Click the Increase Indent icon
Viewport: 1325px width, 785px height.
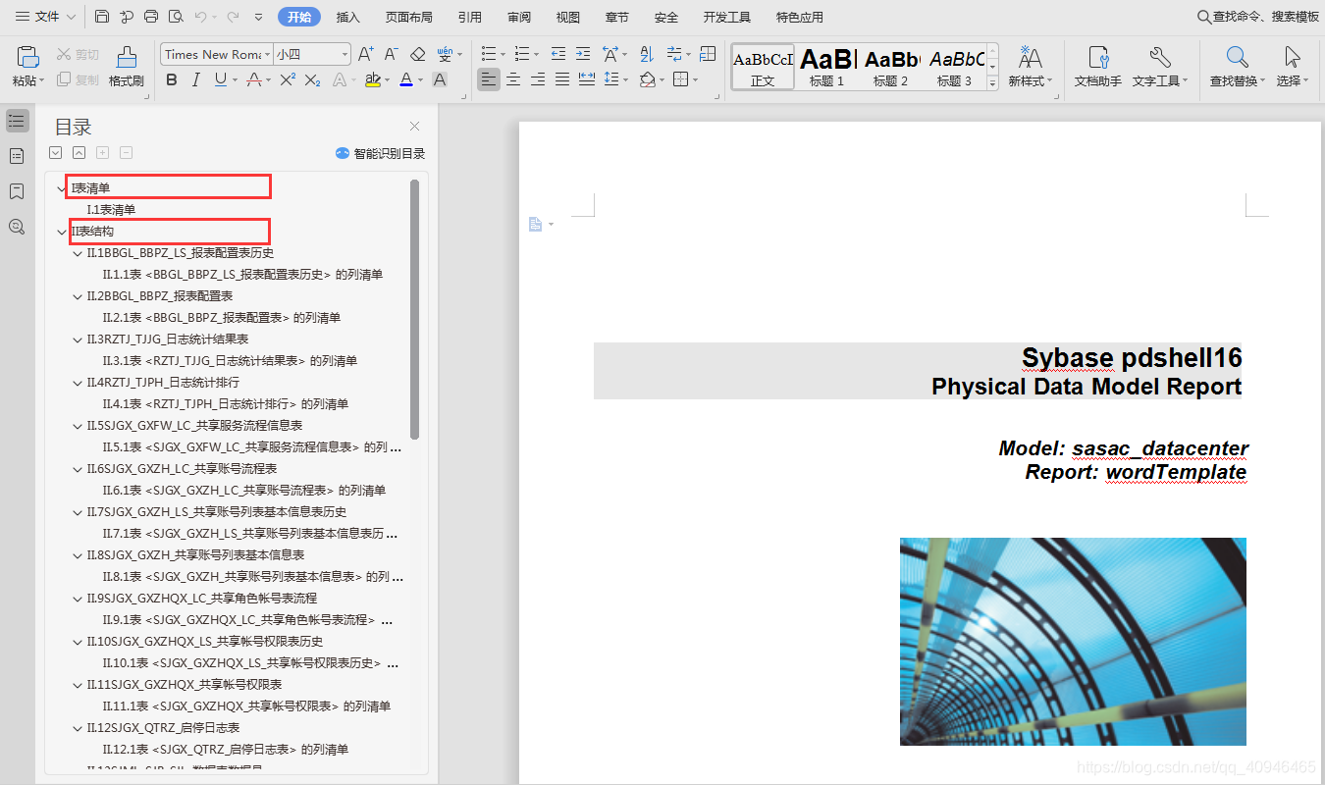point(583,54)
